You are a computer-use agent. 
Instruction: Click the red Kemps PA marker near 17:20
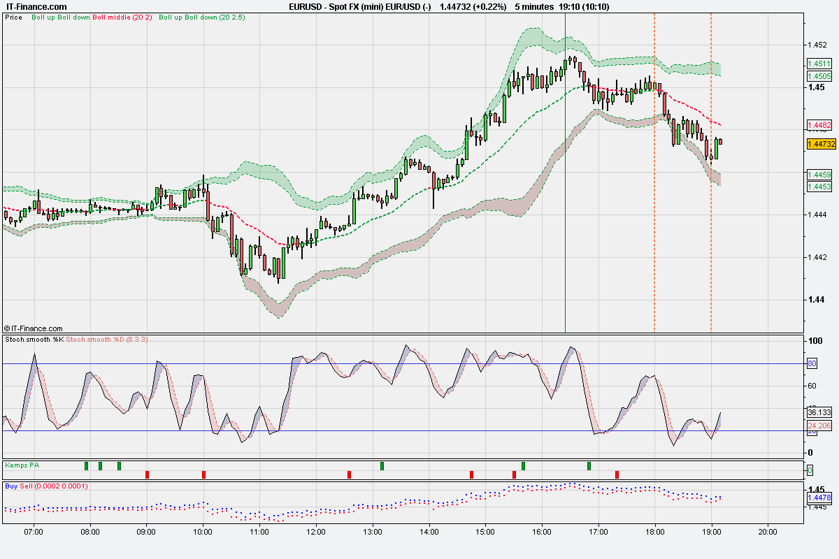[x=617, y=474]
